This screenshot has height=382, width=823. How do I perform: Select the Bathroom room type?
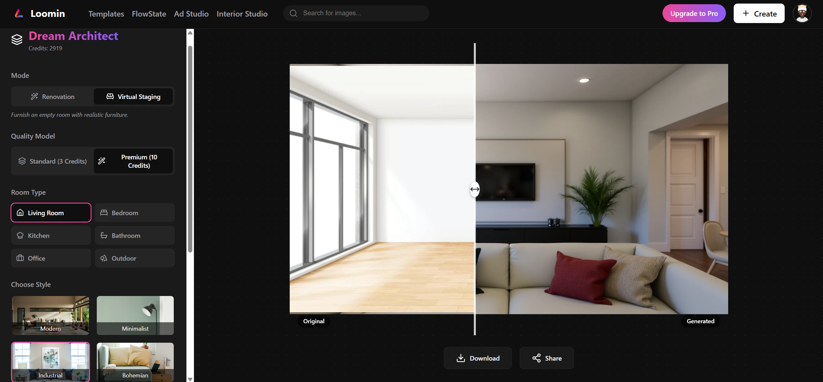click(134, 235)
